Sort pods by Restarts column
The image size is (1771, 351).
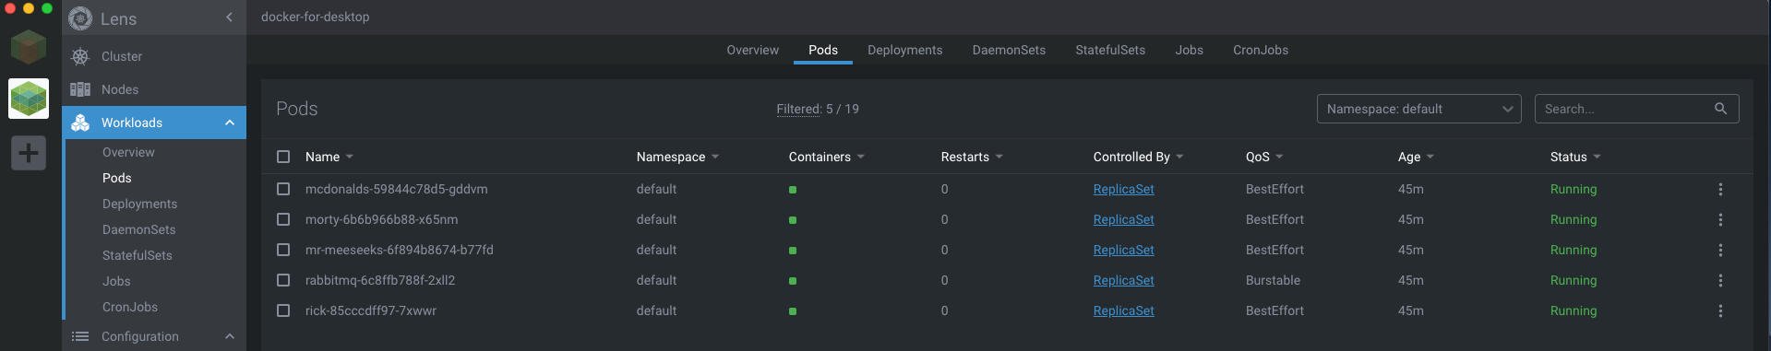[x=972, y=157]
